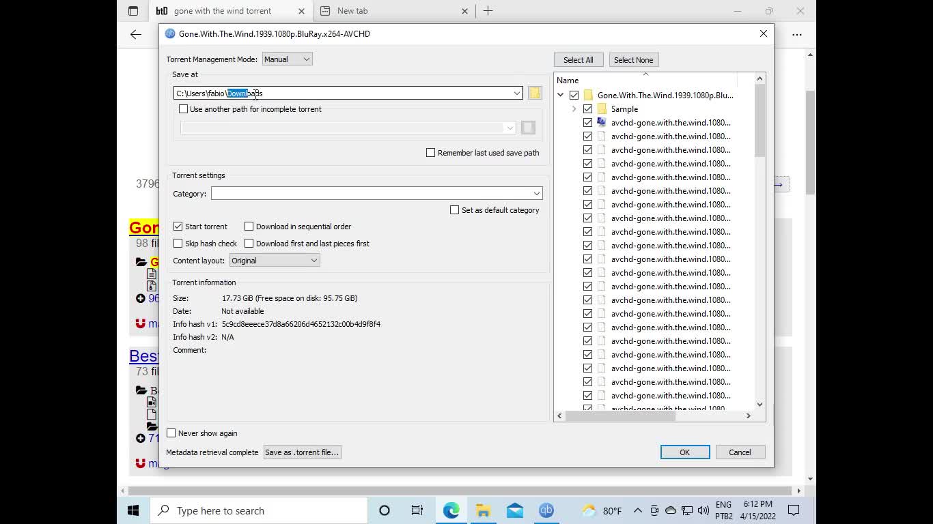Click the weather icon in taskbar
The width and height of the screenshot is (933, 524).
(589, 510)
